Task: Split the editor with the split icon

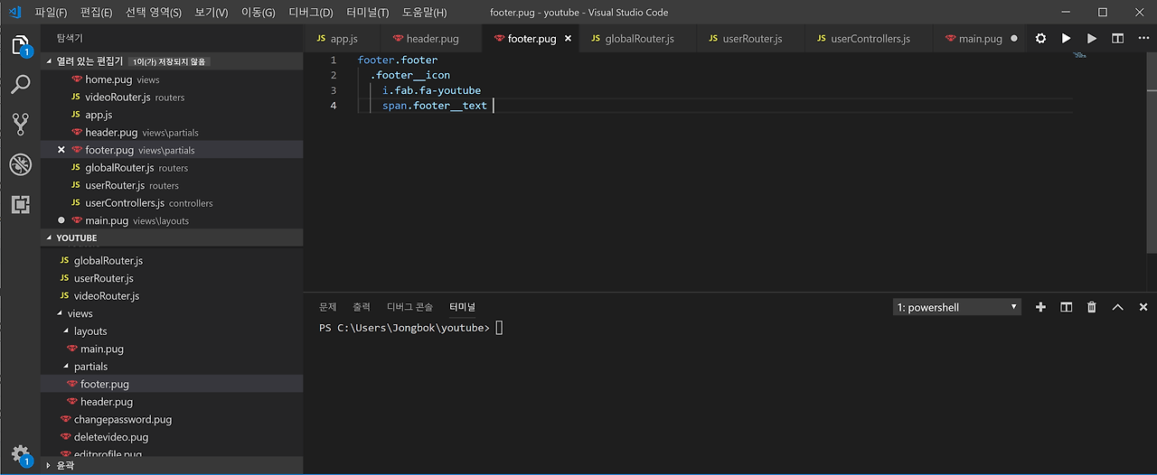Action: pos(1118,39)
